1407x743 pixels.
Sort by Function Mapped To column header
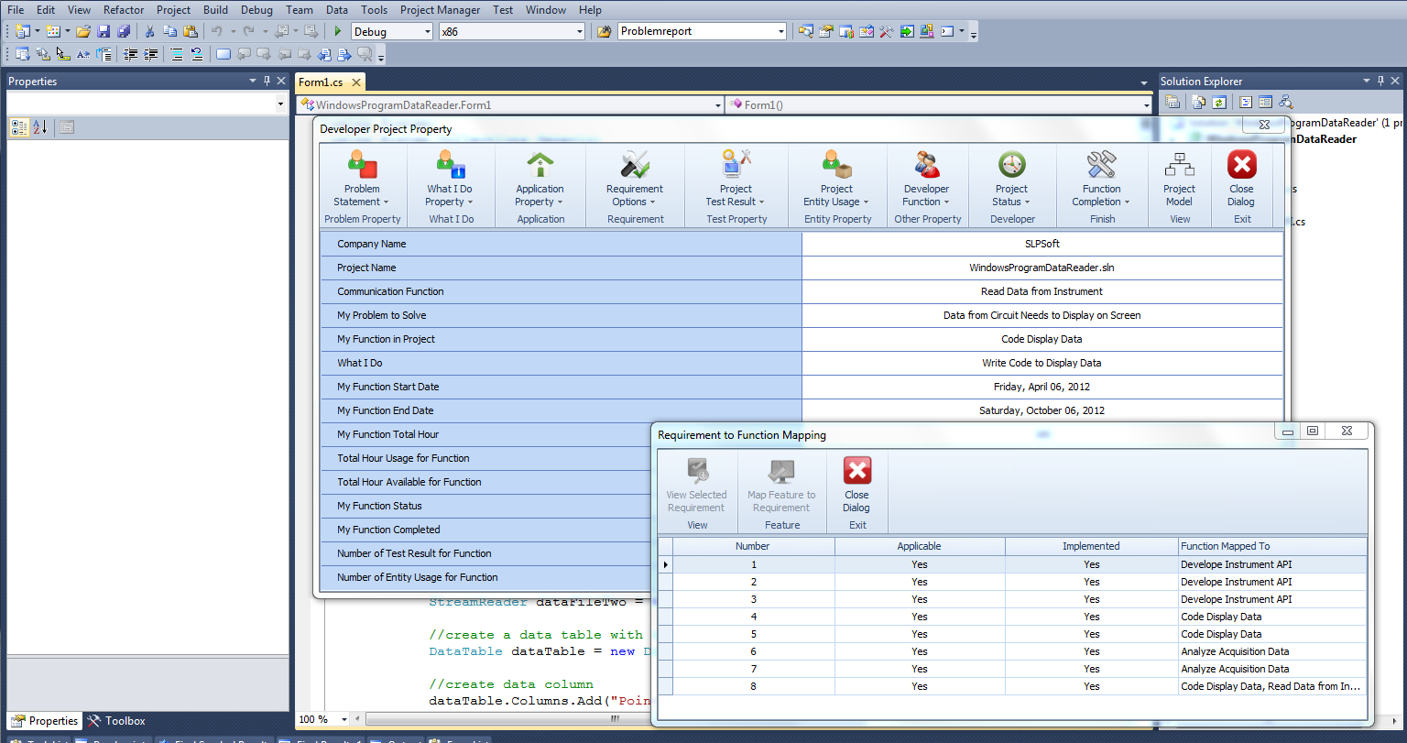point(1272,546)
